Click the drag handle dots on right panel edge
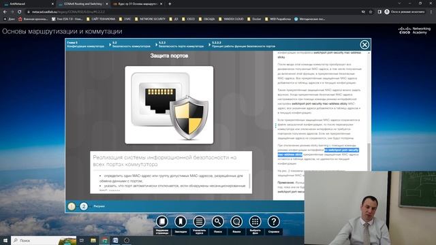436x245 pixels. coord(275,126)
